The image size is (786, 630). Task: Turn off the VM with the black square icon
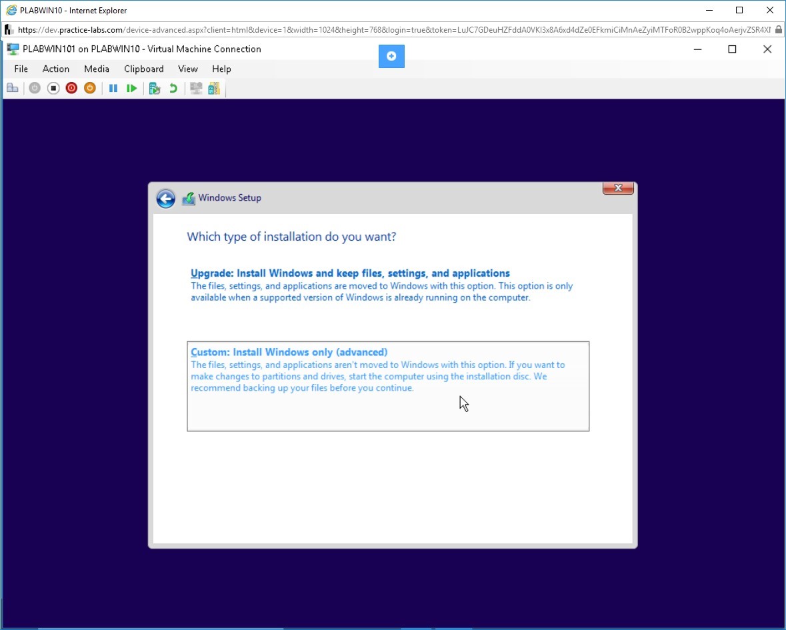(53, 89)
